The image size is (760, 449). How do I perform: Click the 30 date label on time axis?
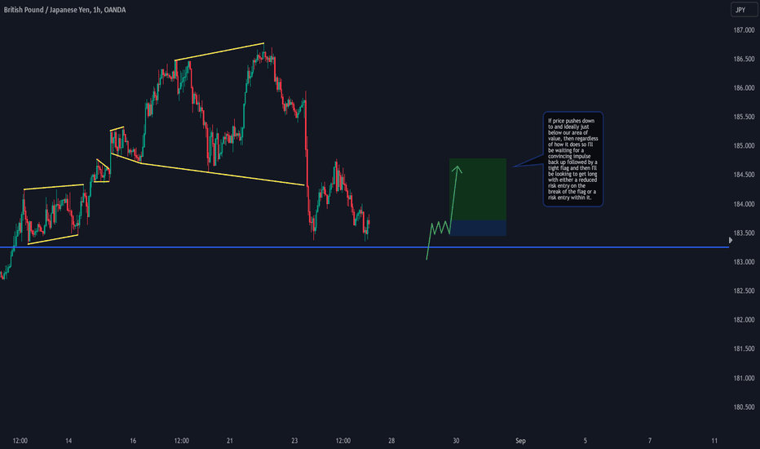coord(456,441)
